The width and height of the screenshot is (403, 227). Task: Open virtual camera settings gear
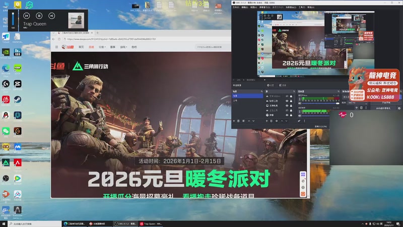pos(399,108)
